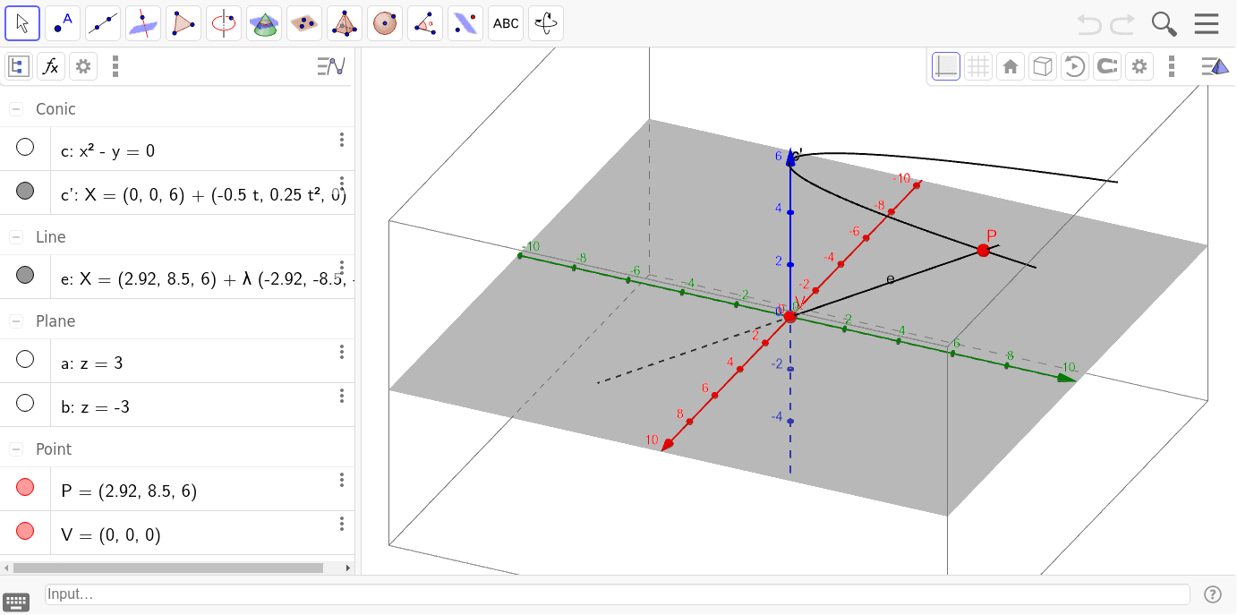Collapse the Line group
Screen dimensions: 1237x615
[16, 237]
